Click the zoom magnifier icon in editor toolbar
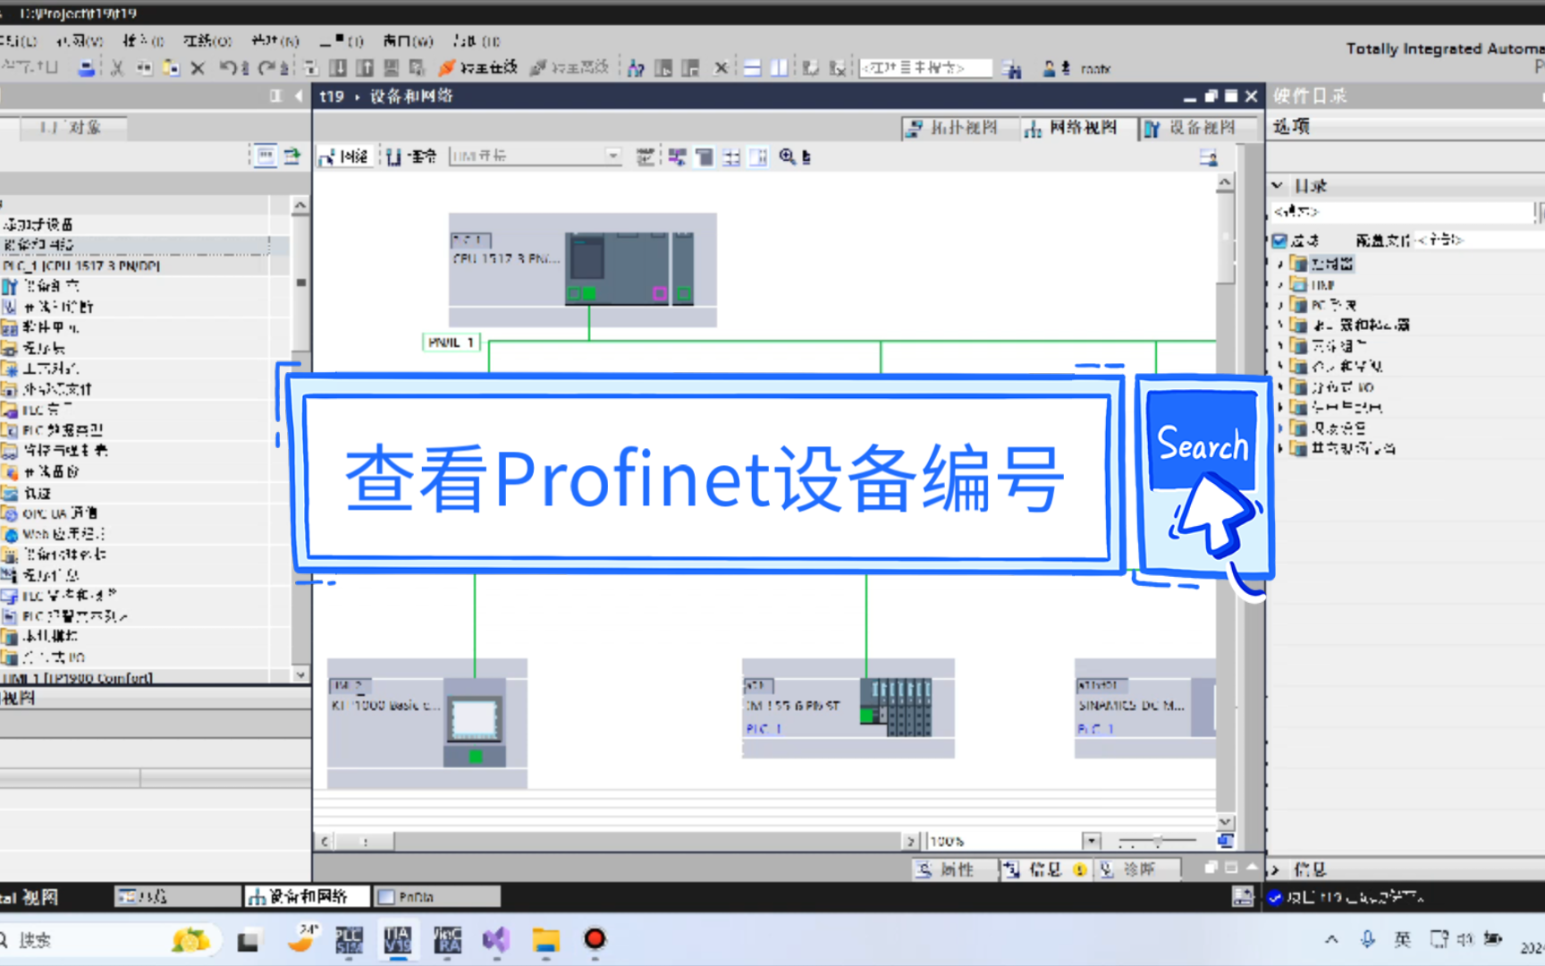This screenshot has height=966, width=1545. (788, 157)
